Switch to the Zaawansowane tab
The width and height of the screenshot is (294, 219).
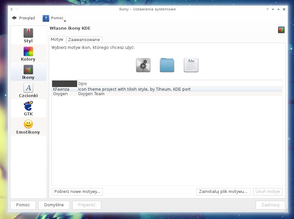[x=84, y=40]
